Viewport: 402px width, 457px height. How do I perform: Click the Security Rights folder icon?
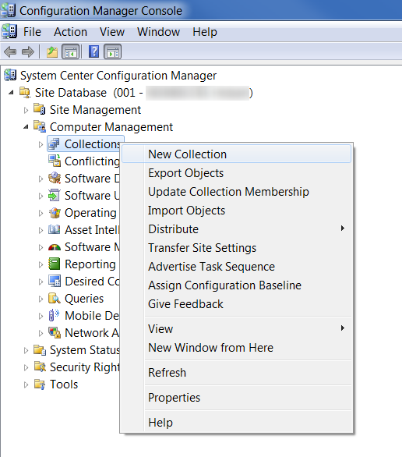40,367
